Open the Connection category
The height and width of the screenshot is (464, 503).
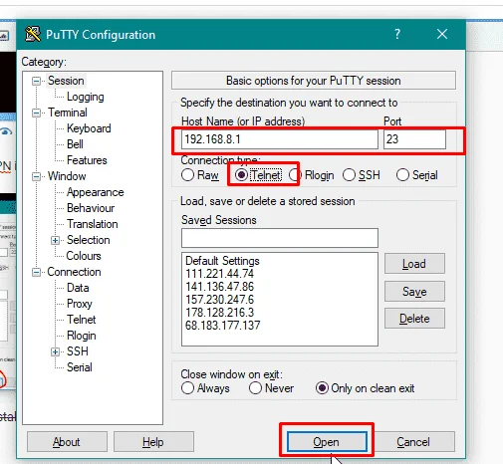click(74, 272)
